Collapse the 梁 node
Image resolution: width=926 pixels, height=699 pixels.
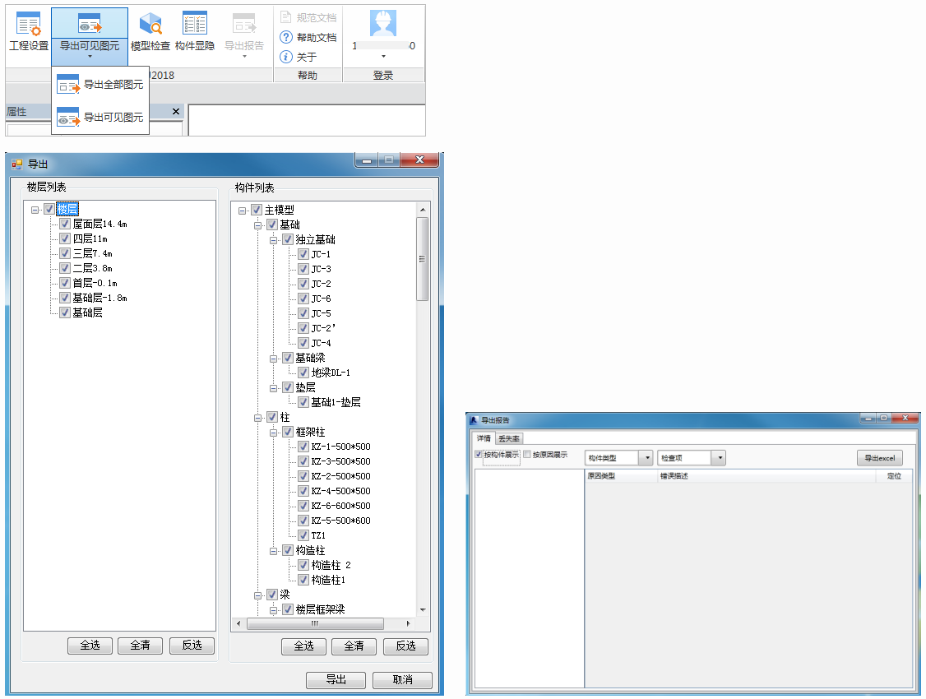257,595
